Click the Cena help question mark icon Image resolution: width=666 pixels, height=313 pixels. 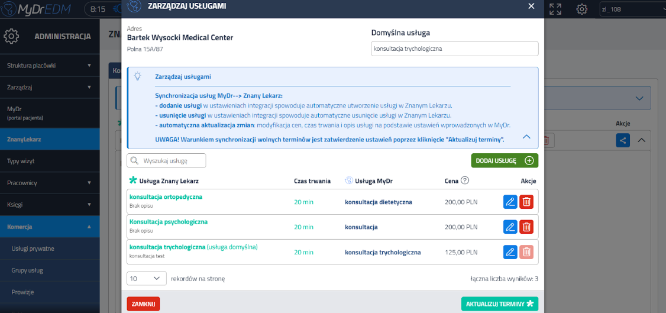[465, 180]
